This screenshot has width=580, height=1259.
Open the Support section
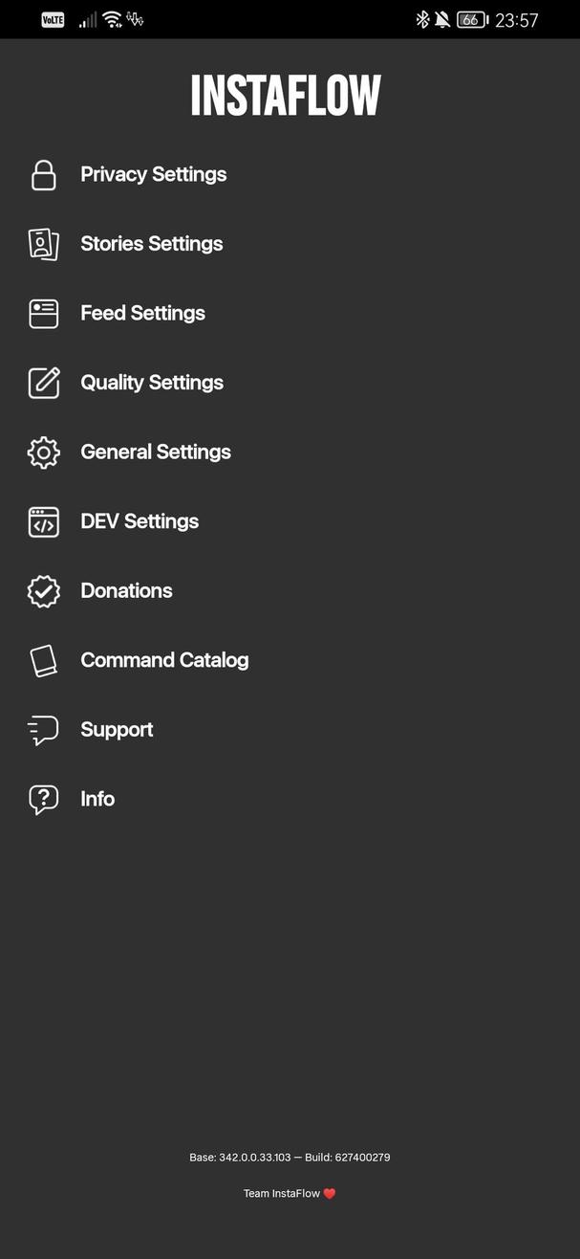[117, 730]
